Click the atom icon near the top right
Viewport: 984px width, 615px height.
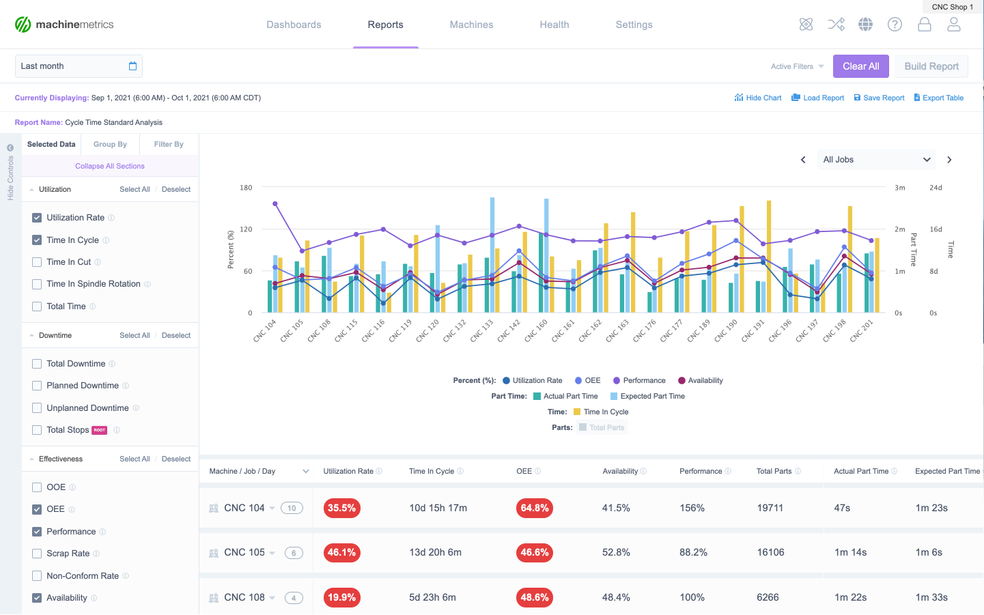point(806,24)
